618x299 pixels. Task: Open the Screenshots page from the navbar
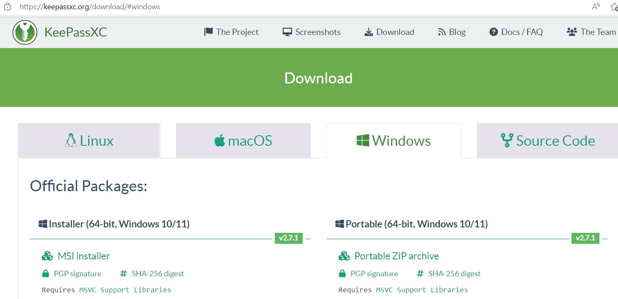(x=312, y=32)
